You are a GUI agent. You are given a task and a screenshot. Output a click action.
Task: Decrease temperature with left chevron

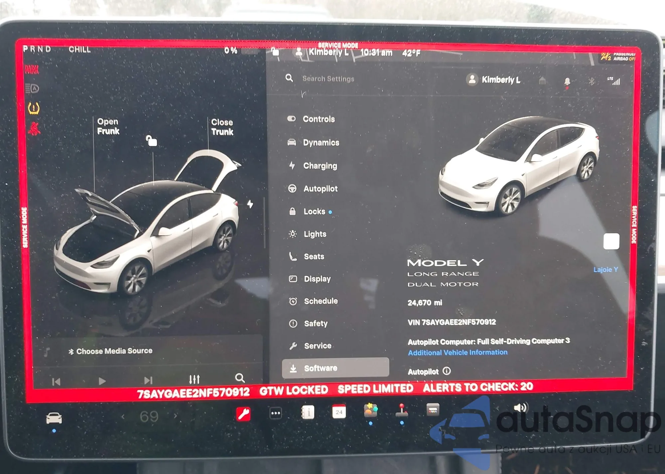click(123, 416)
